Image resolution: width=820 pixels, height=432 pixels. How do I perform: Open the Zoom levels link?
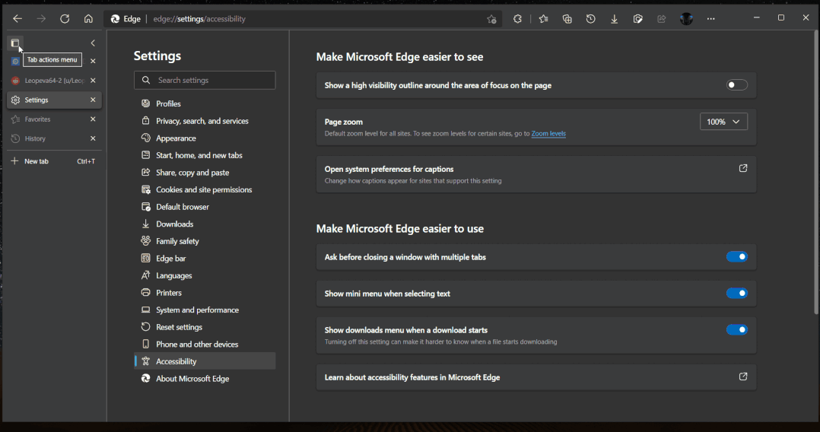pyautogui.click(x=548, y=134)
